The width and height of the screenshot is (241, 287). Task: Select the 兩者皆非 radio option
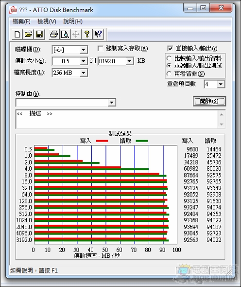(x=169, y=74)
